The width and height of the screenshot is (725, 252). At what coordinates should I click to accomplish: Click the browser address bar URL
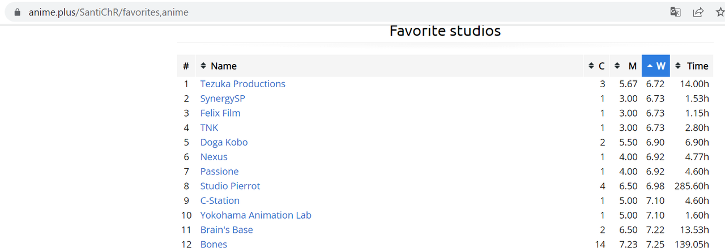[108, 12]
